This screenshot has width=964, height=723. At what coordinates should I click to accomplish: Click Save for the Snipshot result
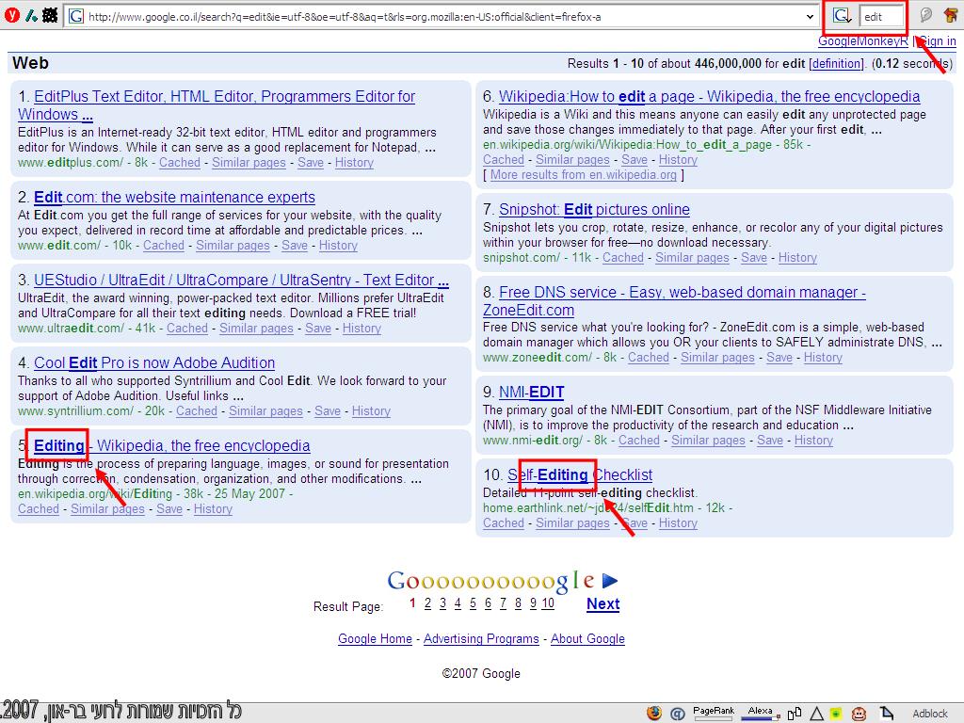754,258
